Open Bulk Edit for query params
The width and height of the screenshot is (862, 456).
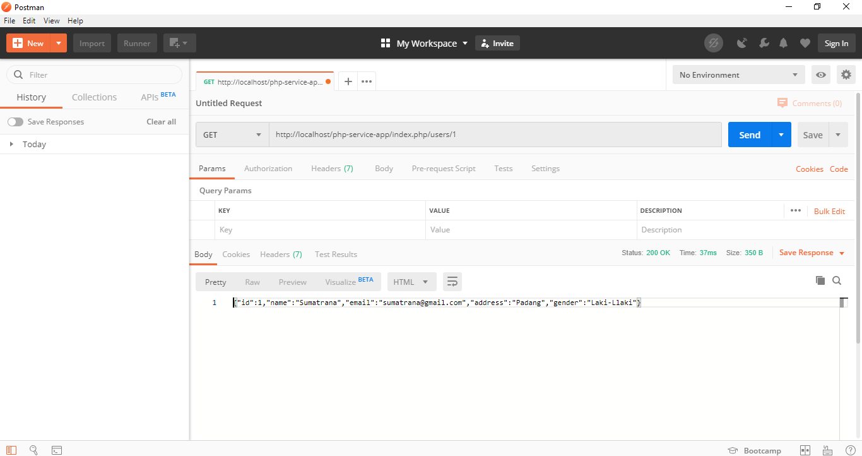coord(830,210)
